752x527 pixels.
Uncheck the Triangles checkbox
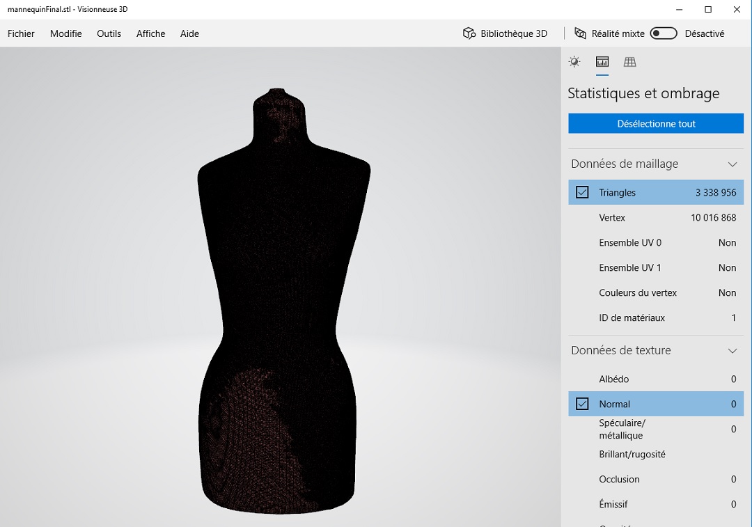tap(582, 192)
